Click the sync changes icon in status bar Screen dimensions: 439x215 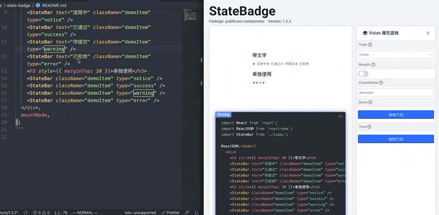pyautogui.click(x=25, y=212)
